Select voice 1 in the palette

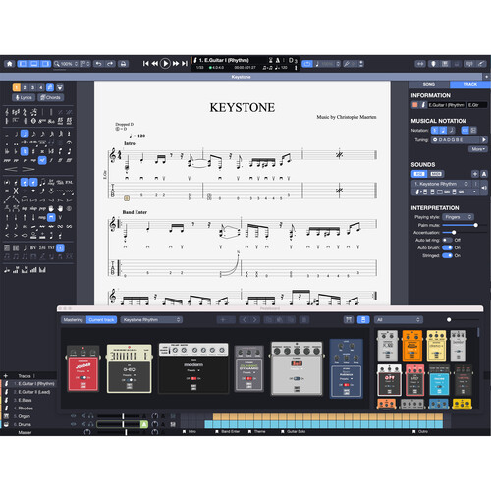coord(17,87)
